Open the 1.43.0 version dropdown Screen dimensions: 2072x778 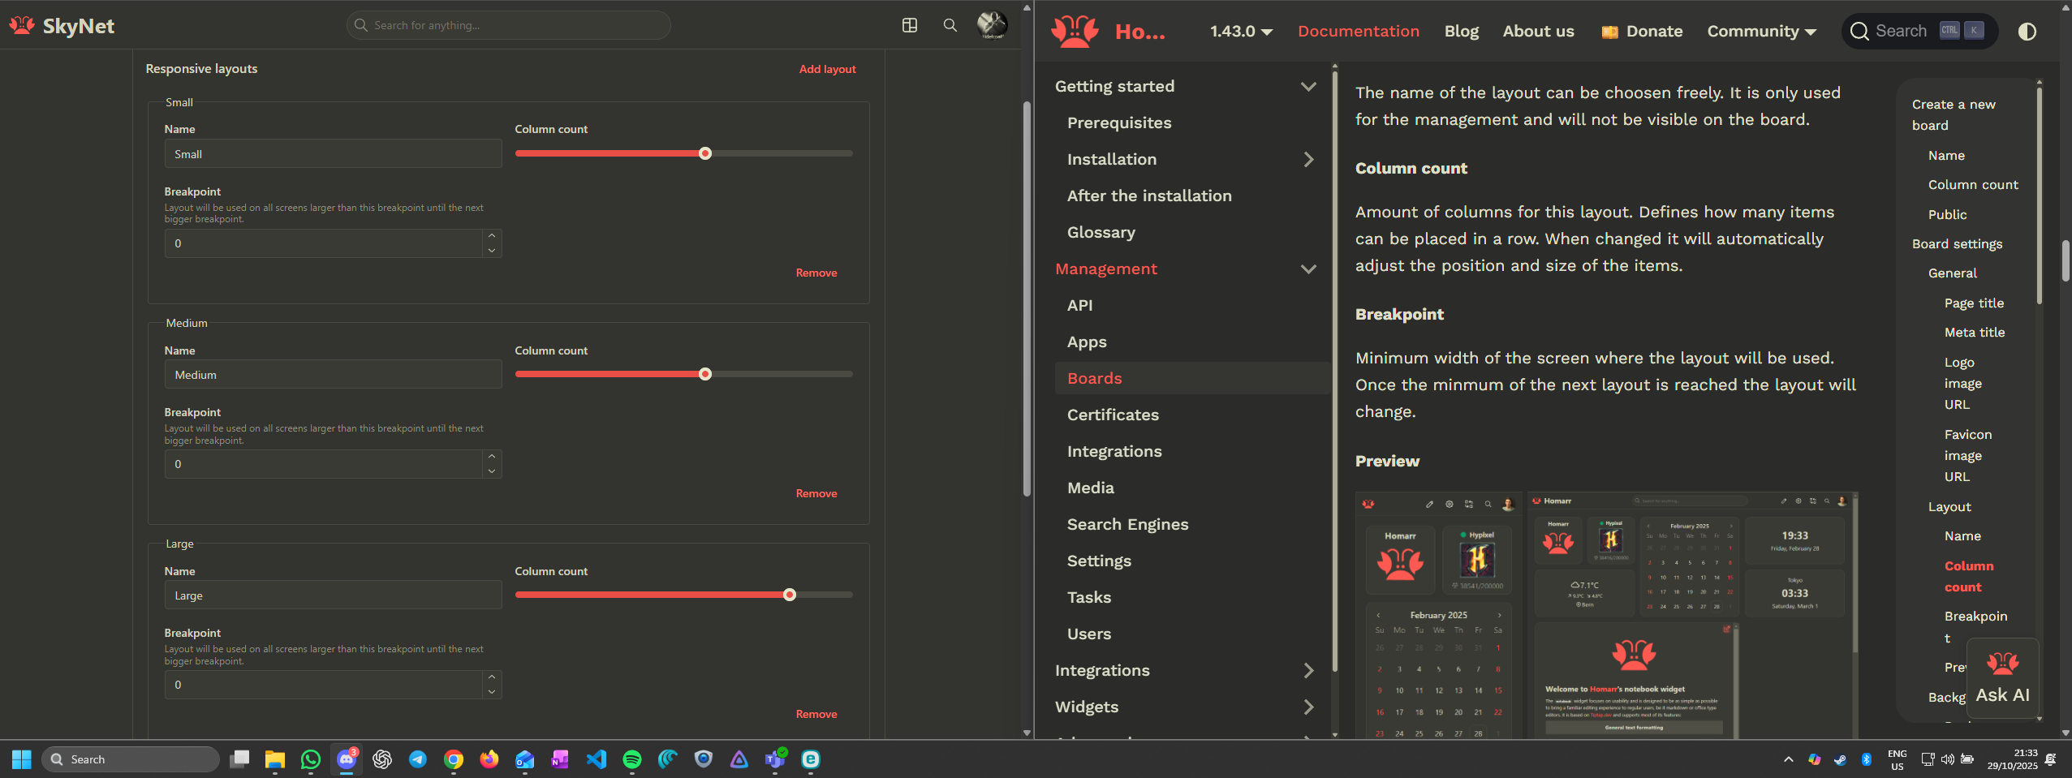1241,32
